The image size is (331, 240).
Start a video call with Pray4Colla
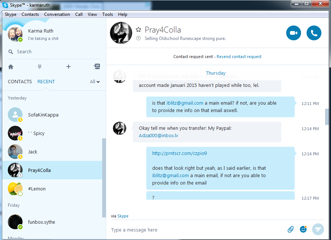294,33
